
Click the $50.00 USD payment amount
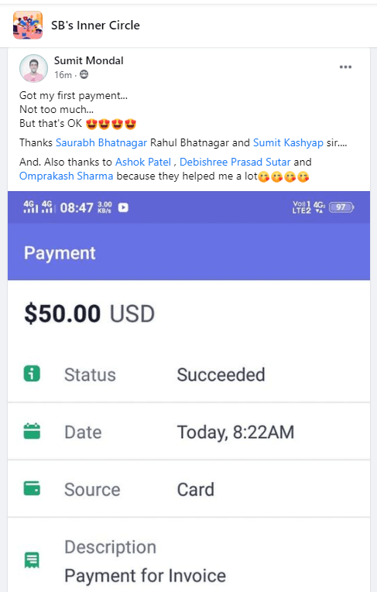(x=90, y=313)
